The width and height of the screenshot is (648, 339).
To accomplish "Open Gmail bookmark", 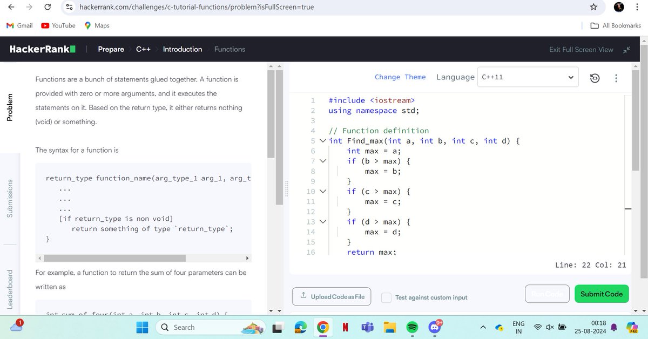I will tap(19, 25).
